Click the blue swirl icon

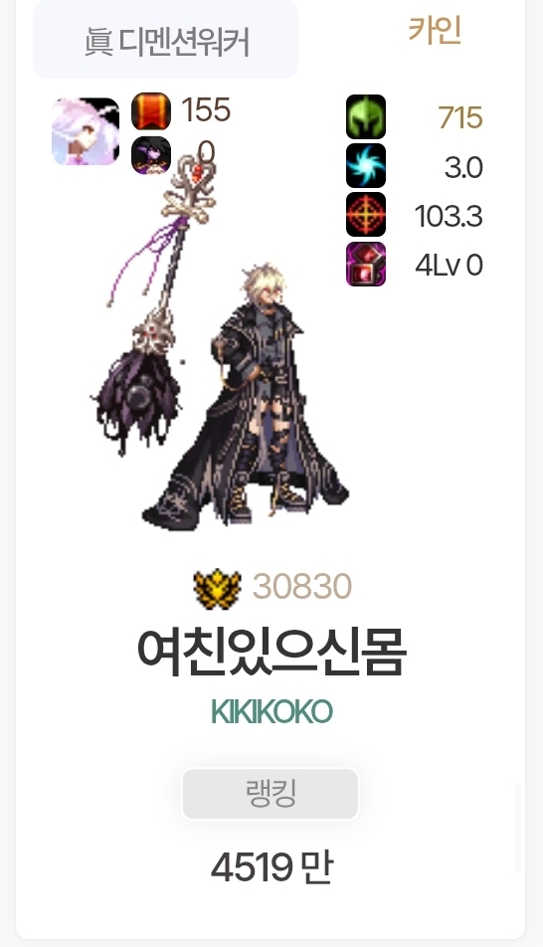tap(365, 165)
